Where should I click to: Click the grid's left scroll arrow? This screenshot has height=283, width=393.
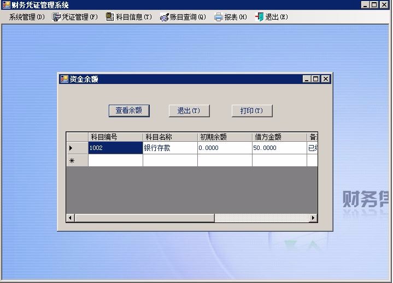tap(71, 218)
